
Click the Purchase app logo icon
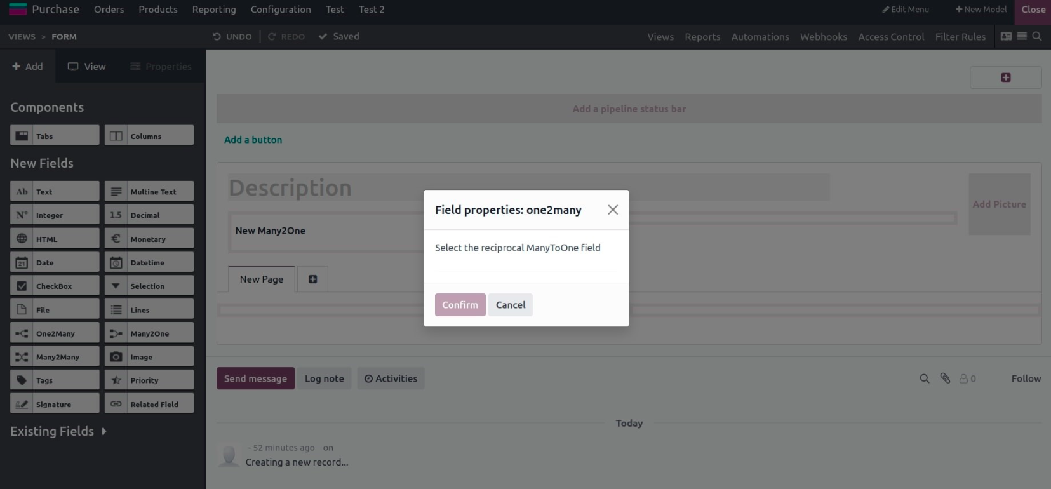(18, 9)
